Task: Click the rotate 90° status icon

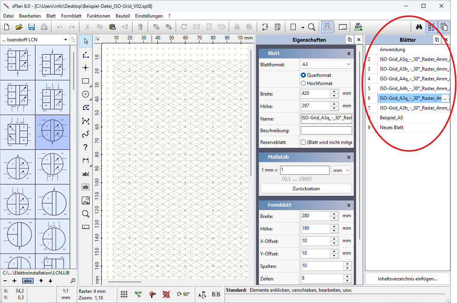Action: click(183, 294)
